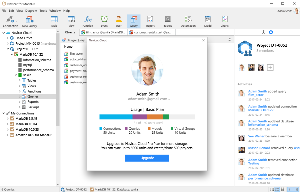The width and height of the screenshot is (300, 192).
Task: Click the female member avatar thumbnail
Action: click(x=261, y=67)
